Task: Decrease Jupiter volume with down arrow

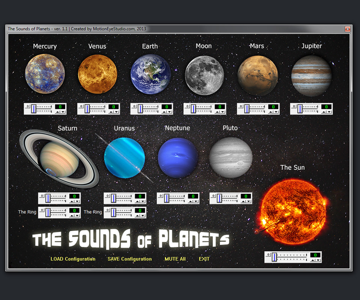Action: coord(329,112)
